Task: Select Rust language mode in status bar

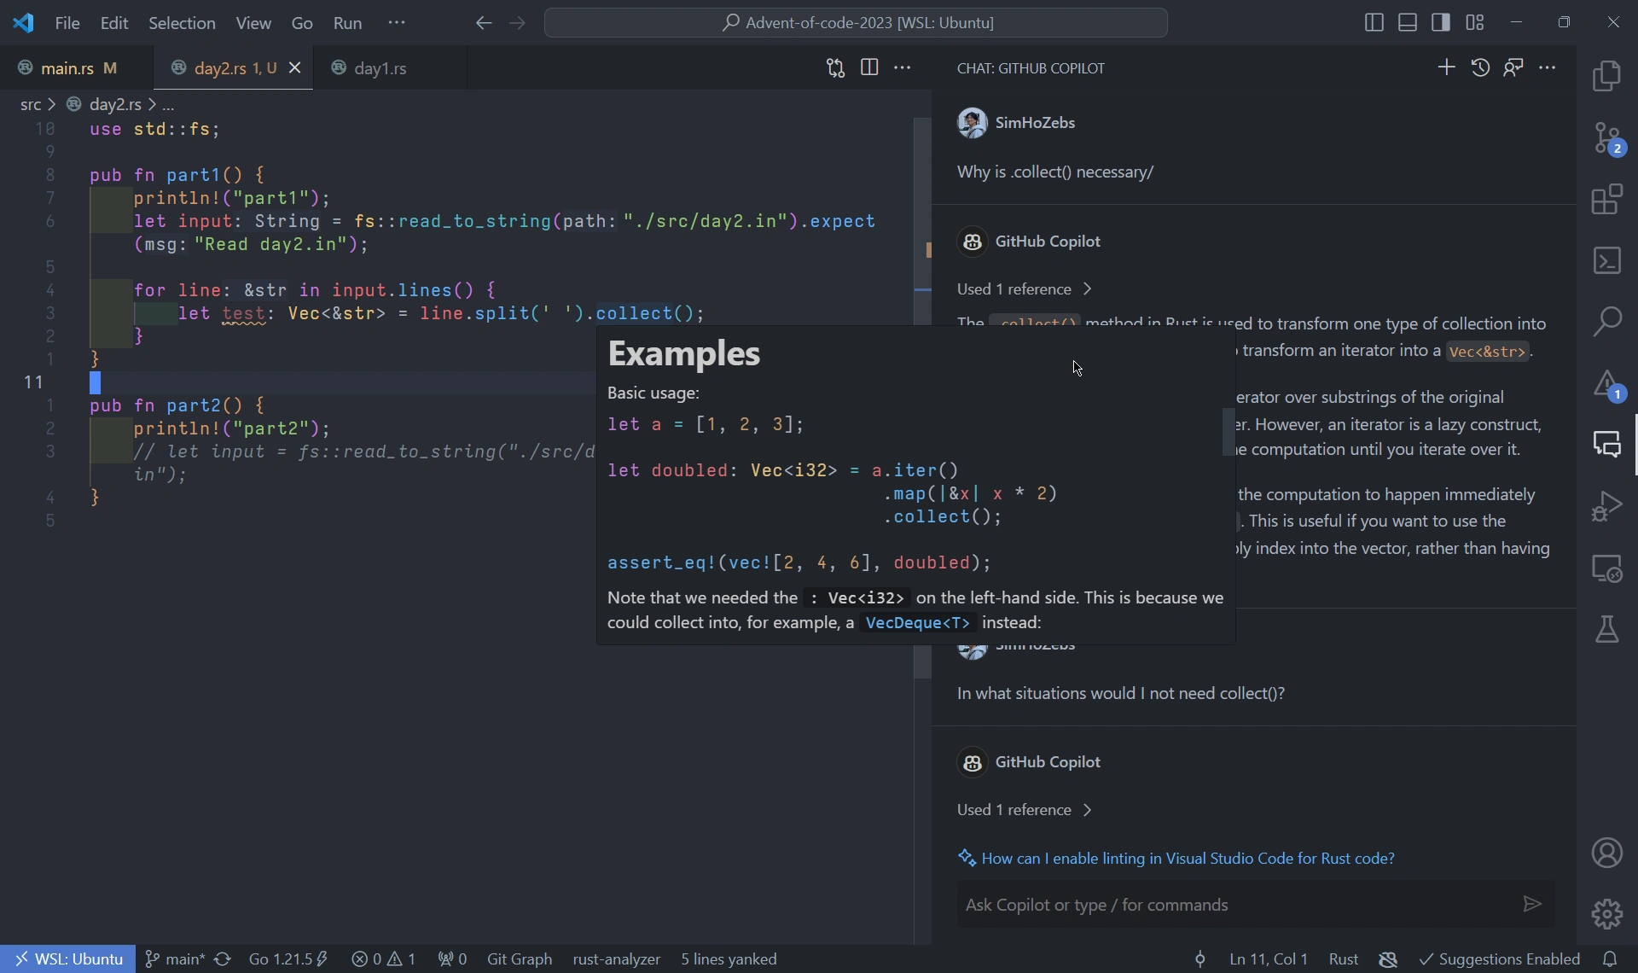Action: click(x=1344, y=959)
